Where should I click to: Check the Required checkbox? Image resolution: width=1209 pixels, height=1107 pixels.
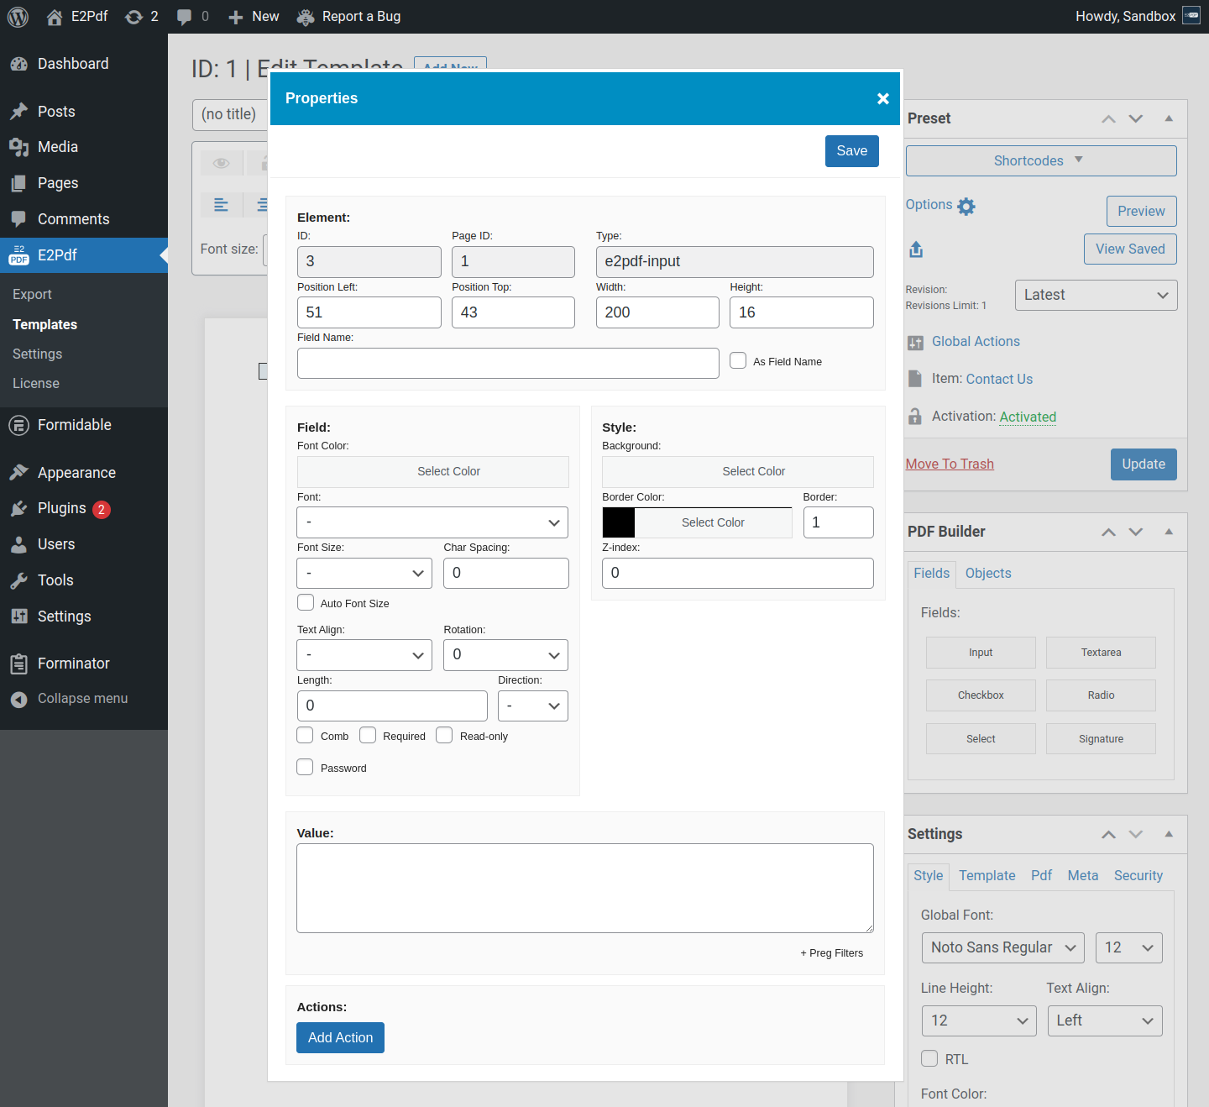pyautogui.click(x=368, y=736)
